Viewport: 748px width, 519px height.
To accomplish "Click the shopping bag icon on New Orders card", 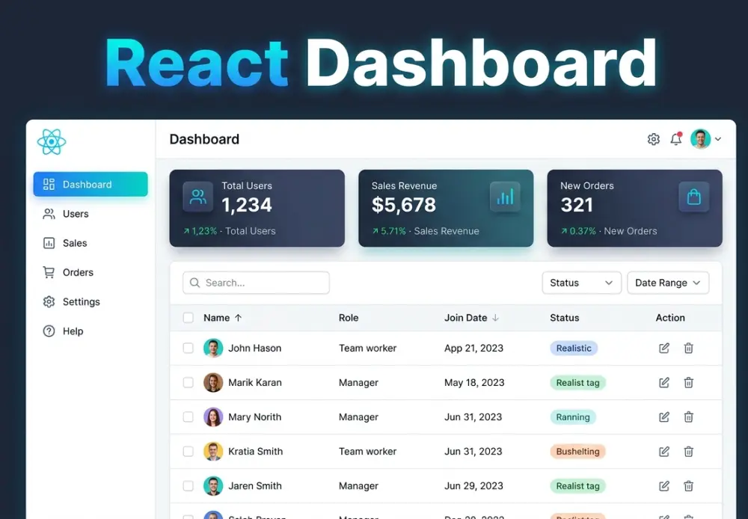I will tap(694, 197).
